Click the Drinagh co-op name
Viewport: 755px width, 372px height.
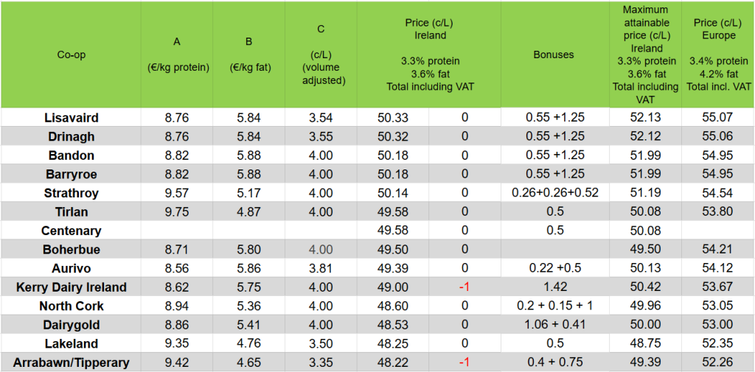71,136
